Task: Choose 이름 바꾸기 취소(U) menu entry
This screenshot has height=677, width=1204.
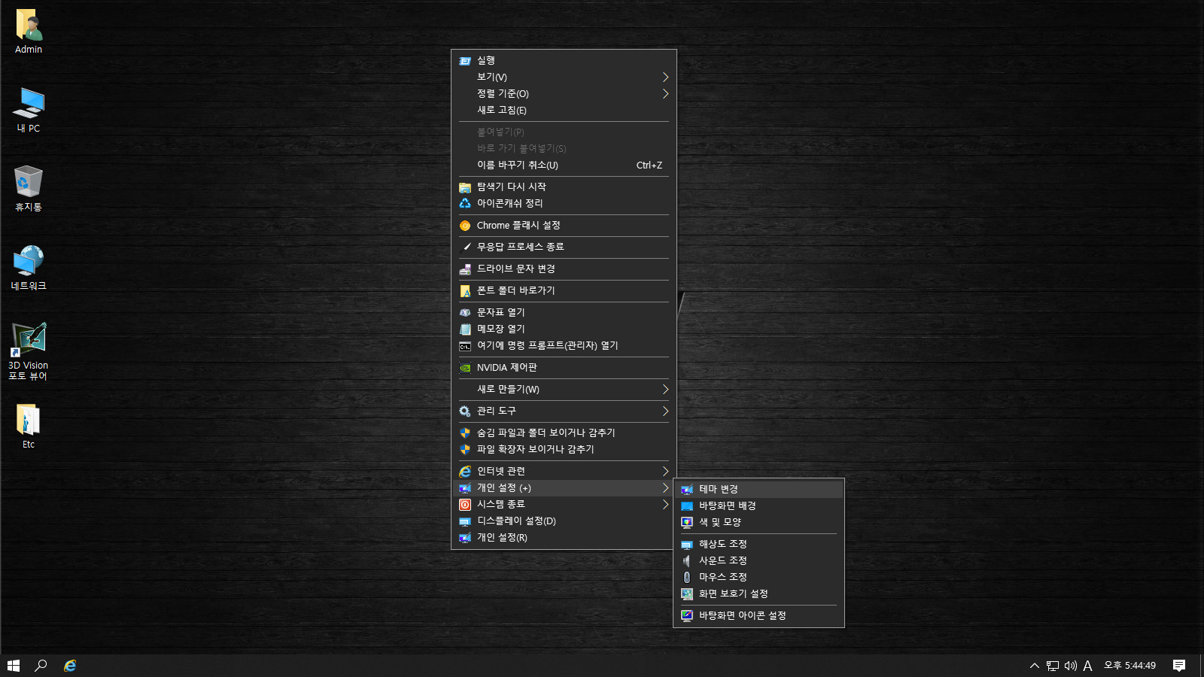Action: [x=564, y=165]
